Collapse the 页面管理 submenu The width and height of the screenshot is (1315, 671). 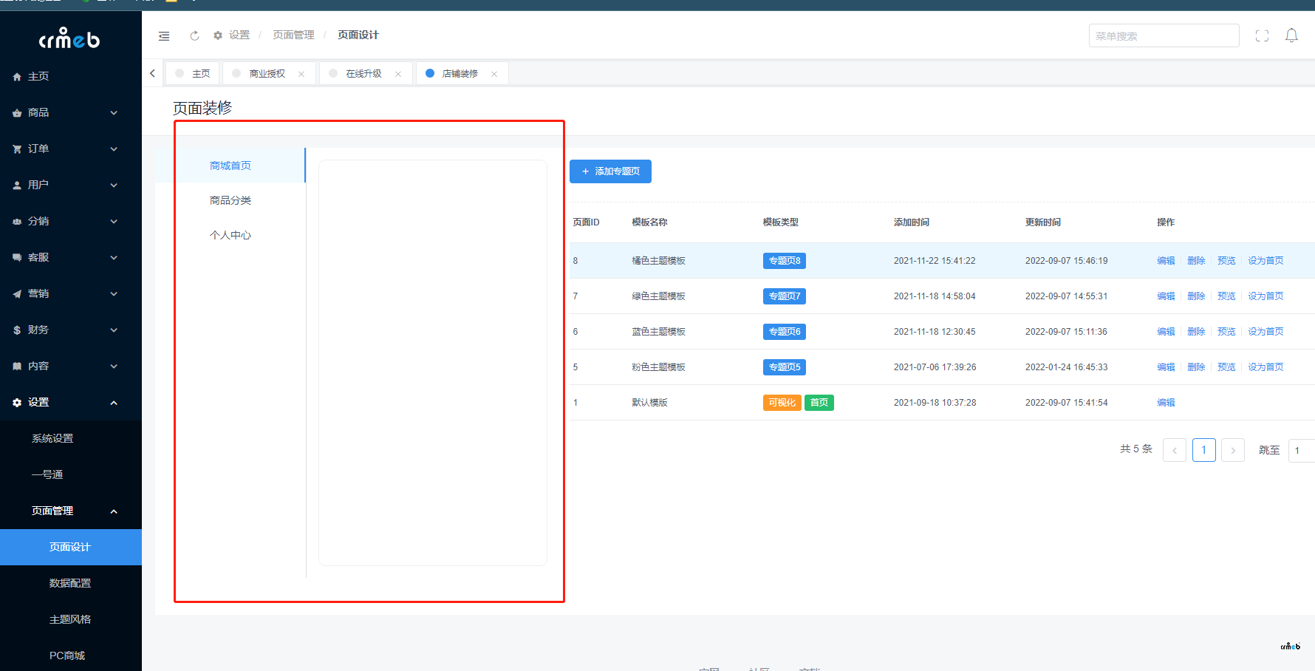(x=113, y=511)
